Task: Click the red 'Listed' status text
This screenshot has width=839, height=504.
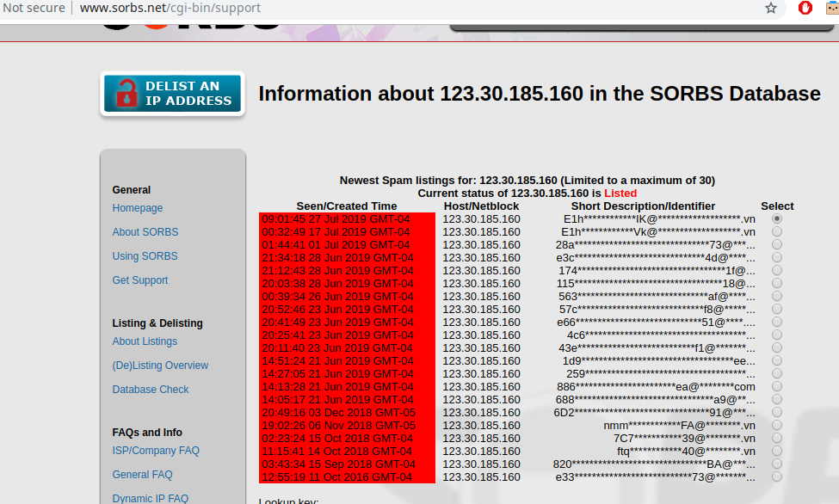Action: [x=620, y=194]
